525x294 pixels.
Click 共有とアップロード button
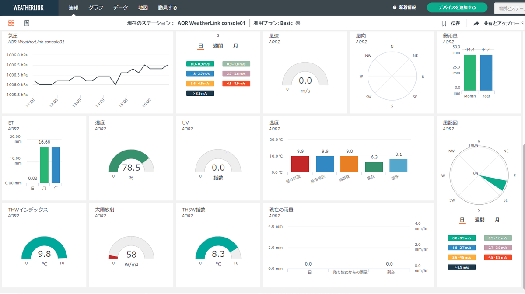(498, 23)
